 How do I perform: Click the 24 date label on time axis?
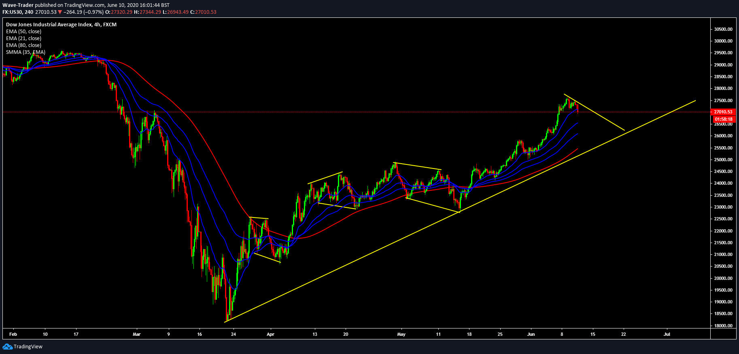[x=234, y=334]
